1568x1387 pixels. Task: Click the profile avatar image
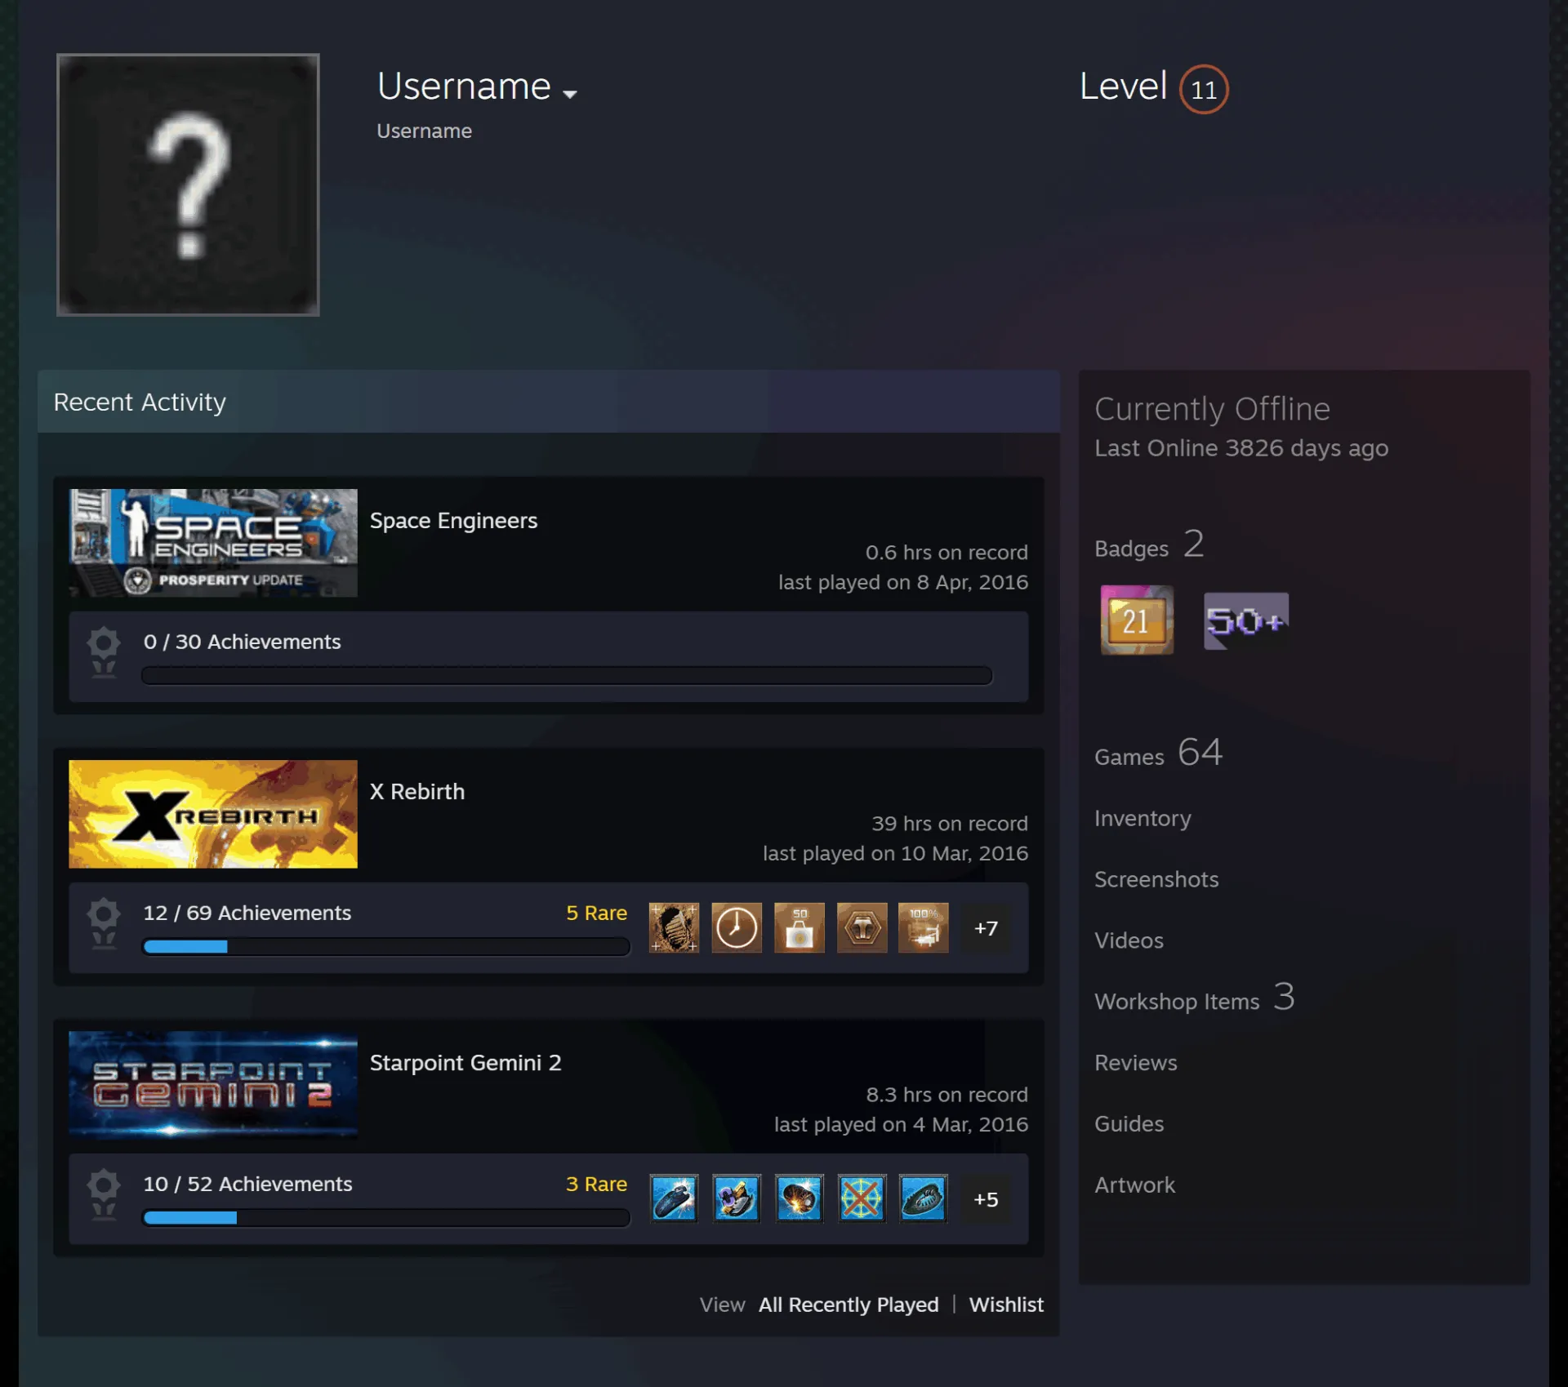click(x=188, y=184)
